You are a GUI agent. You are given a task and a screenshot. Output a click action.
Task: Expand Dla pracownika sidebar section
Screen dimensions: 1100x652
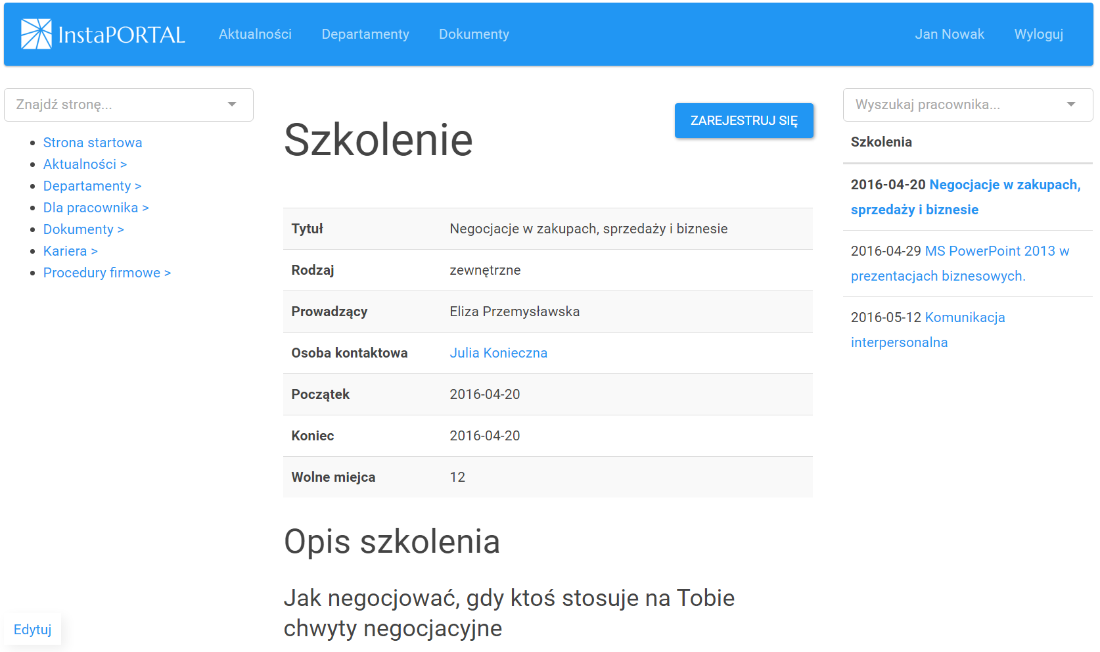pyautogui.click(x=96, y=208)
